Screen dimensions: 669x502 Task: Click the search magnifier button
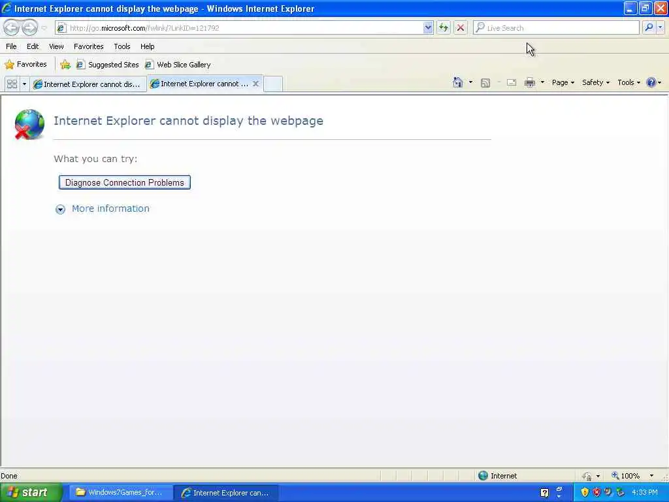point(649,27)
